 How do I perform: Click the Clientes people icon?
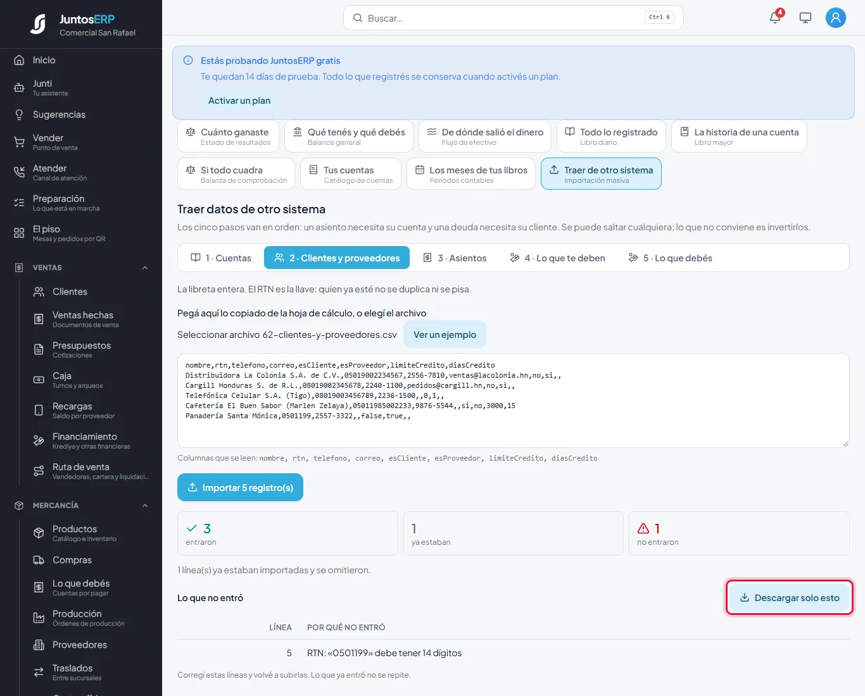coord(39,292)
